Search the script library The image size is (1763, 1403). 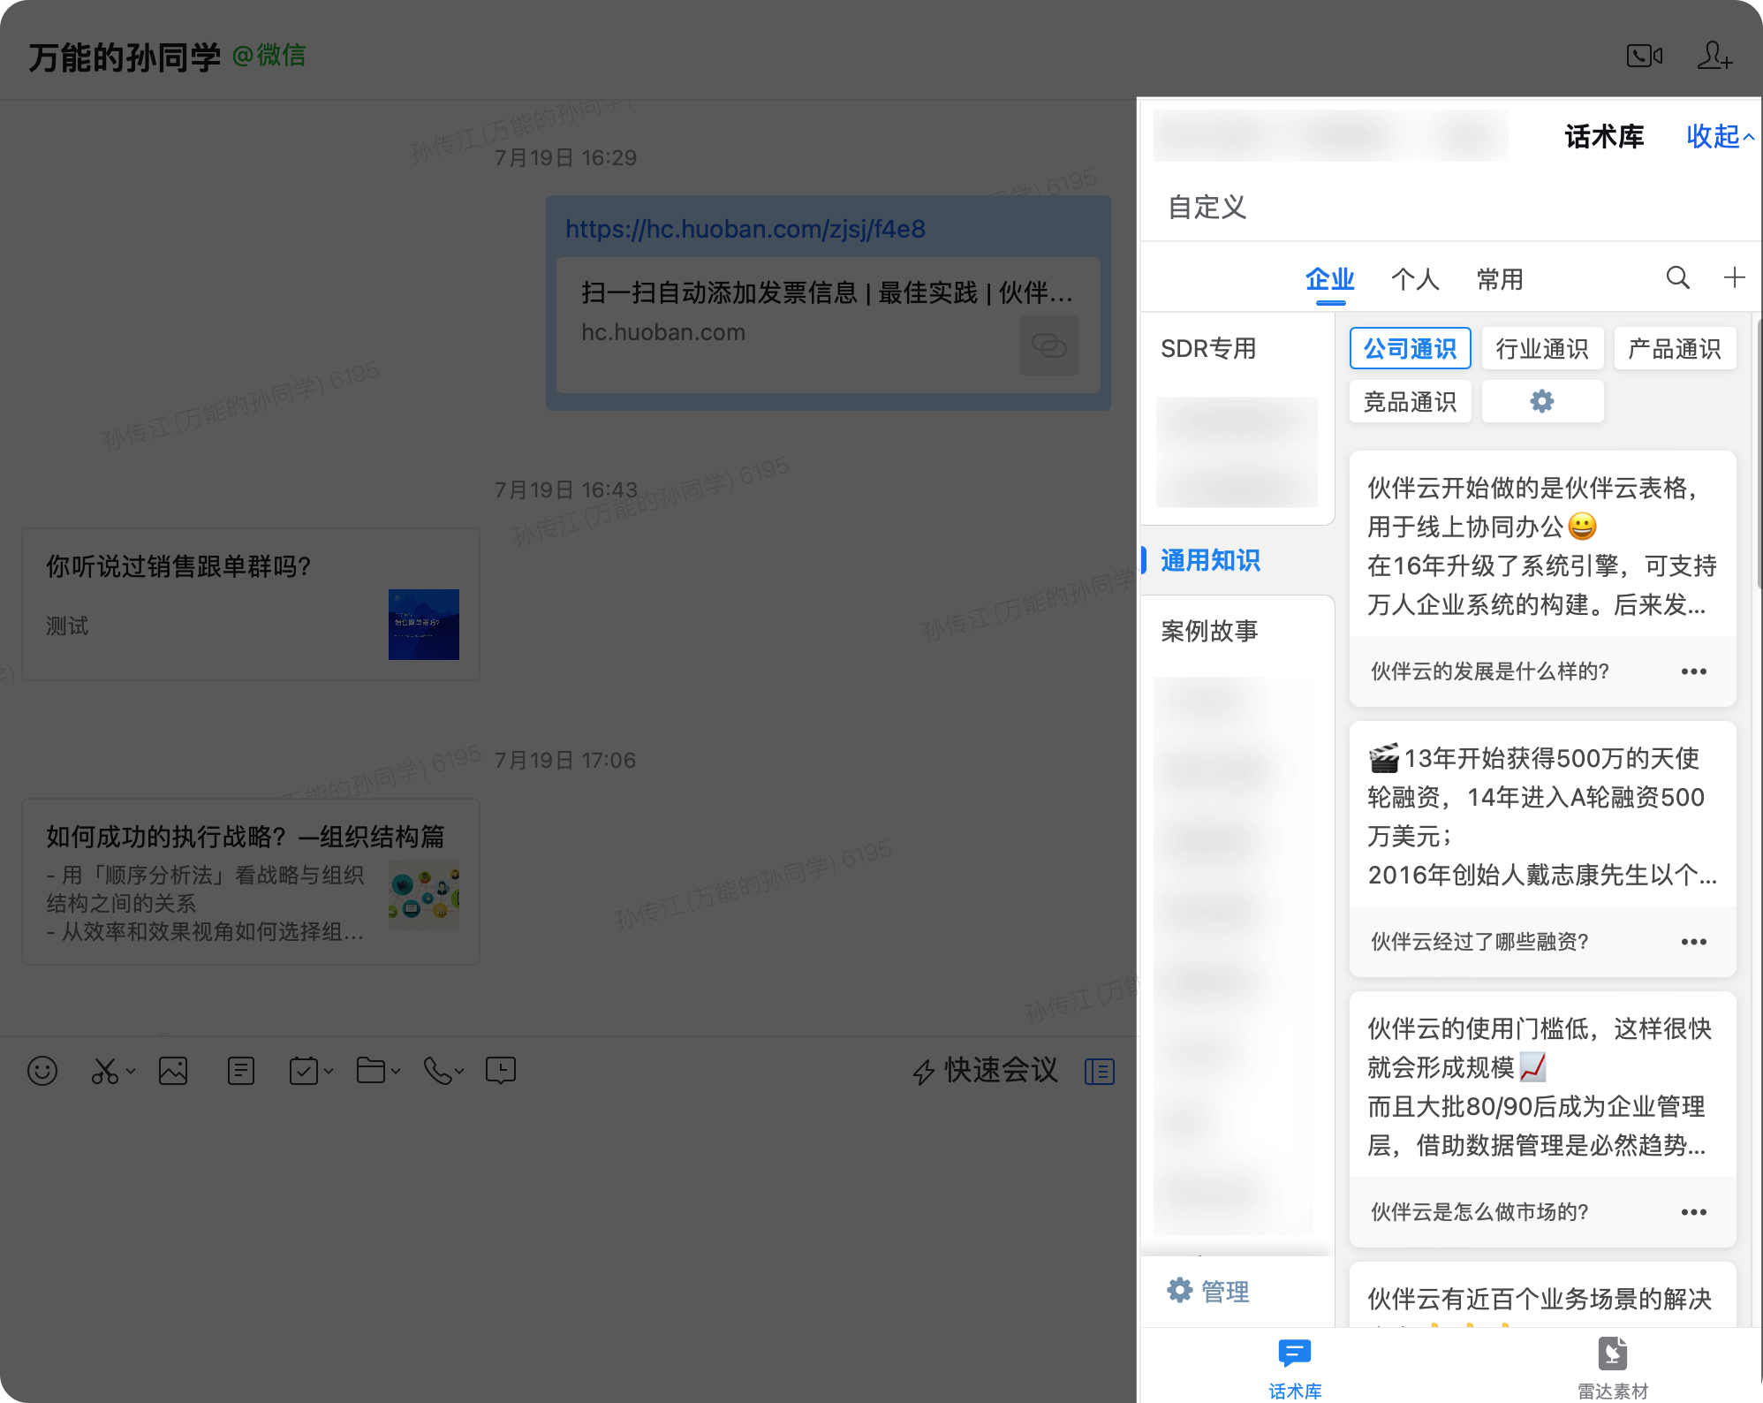click(x=1677, y=278)
